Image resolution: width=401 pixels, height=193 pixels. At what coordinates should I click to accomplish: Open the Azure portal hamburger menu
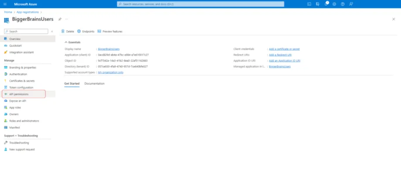(5, 4)
